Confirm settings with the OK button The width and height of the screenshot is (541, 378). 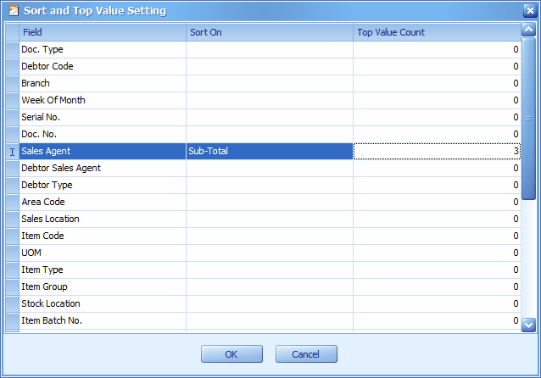pyautogui.click(x=231, y=354)
